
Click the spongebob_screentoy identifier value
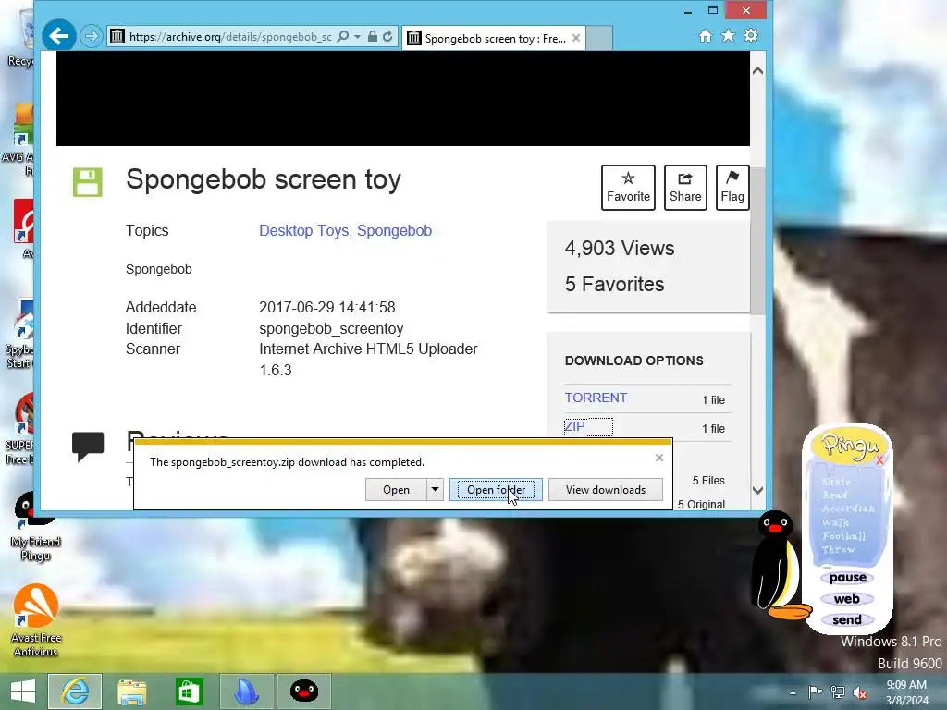pyautogui.click(x=331, y=329)
